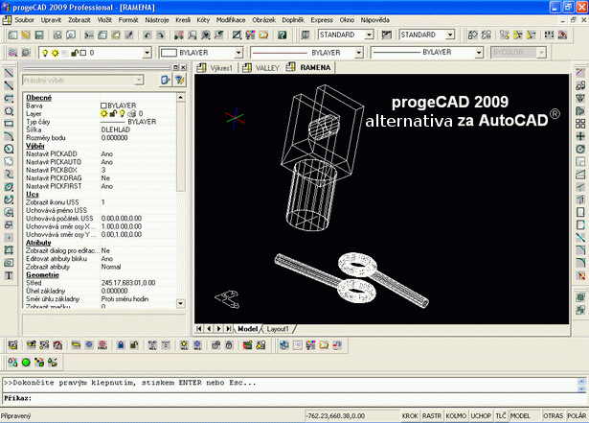Toggle KOLMO ortho mode in status bar
The image size is (589, 423).
click(457, 416)
